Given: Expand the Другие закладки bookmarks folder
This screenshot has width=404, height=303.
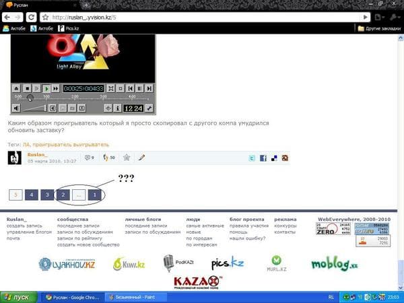Looking at the screenshot, I should coord(379,28).
